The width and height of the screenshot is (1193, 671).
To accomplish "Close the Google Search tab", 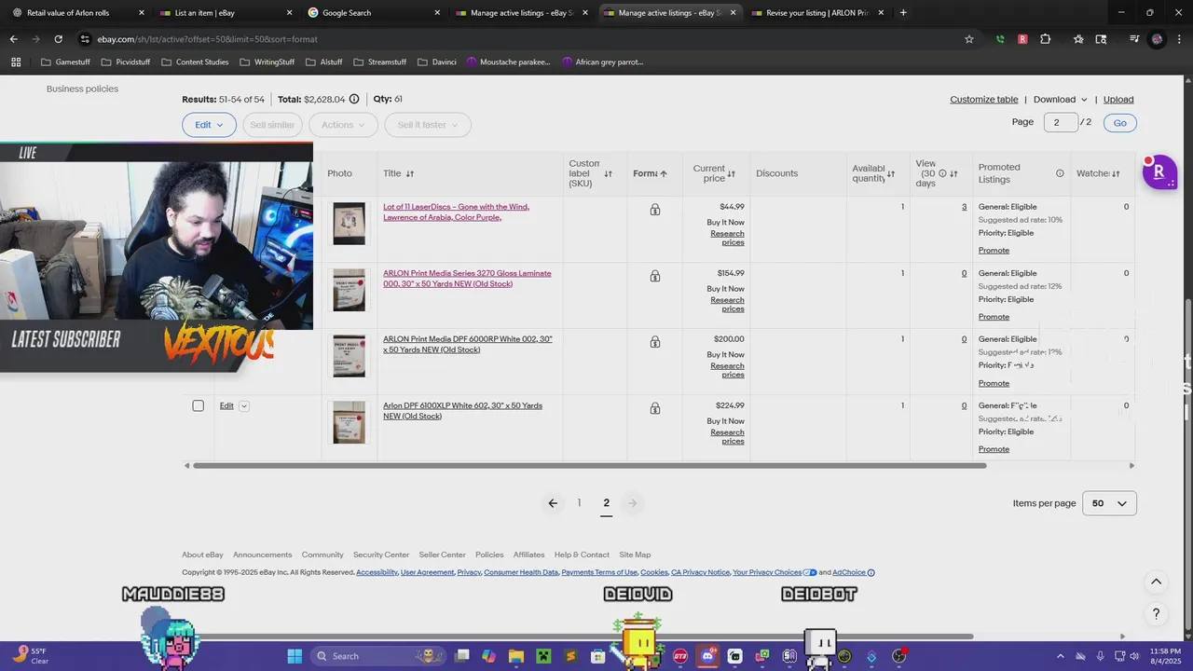I will (x=437, y=13).
